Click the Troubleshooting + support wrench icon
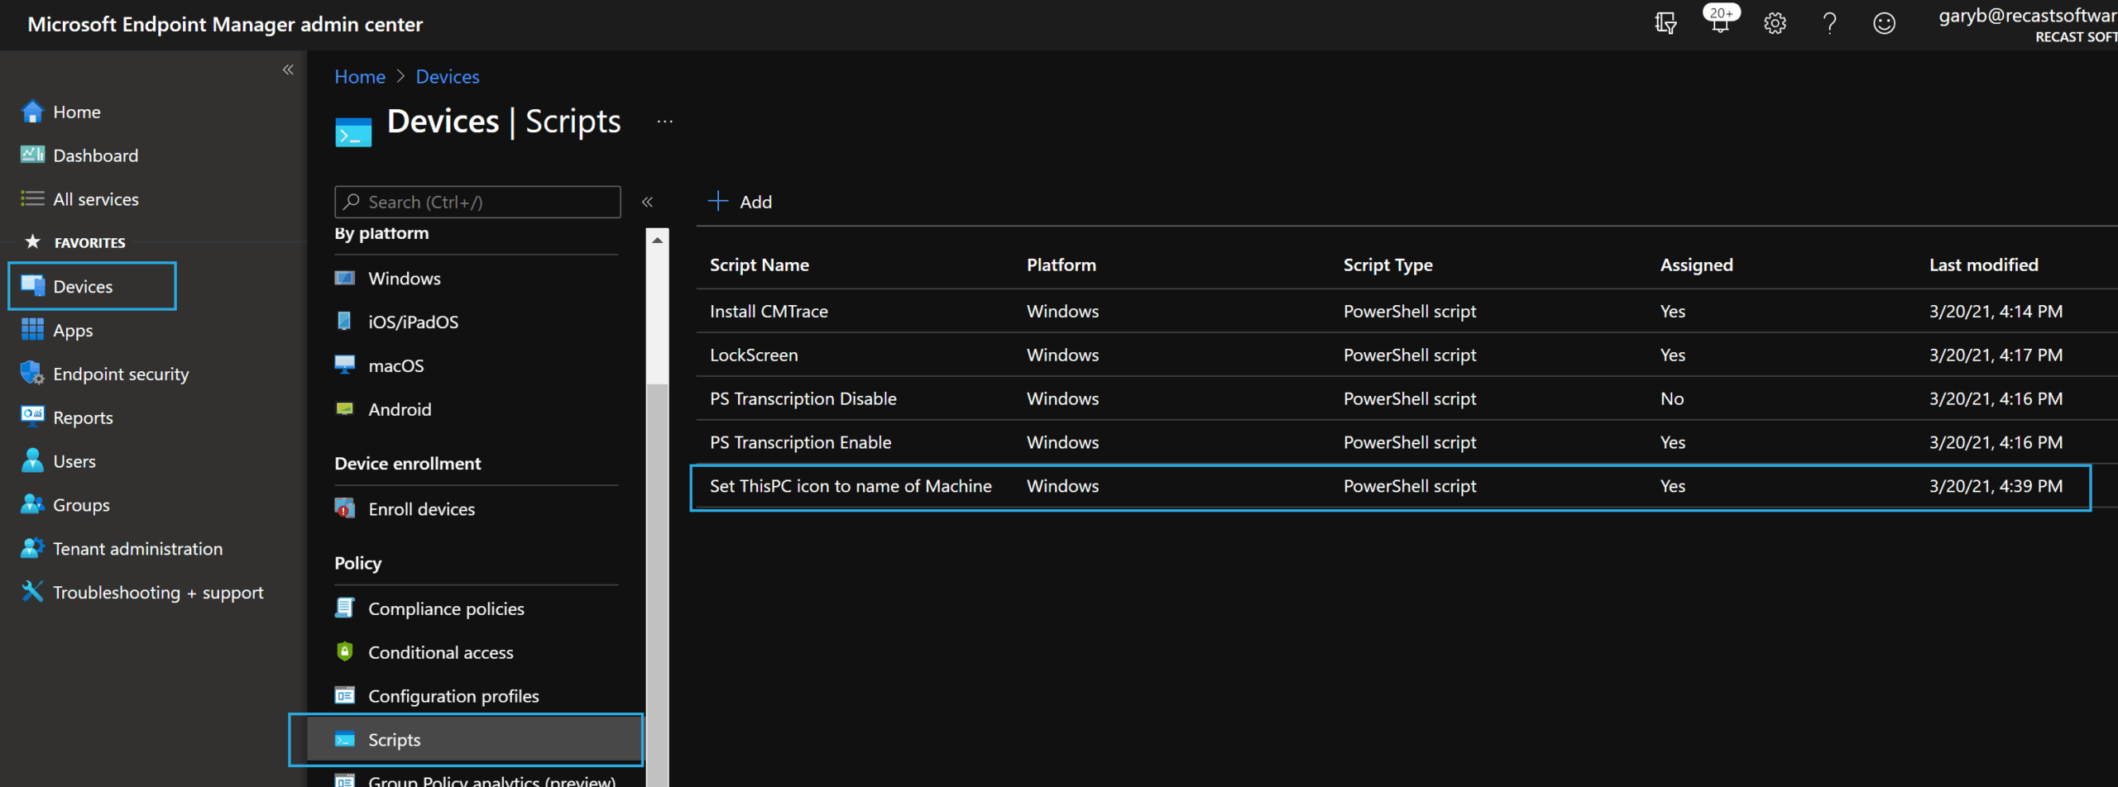 pos(32,592)
